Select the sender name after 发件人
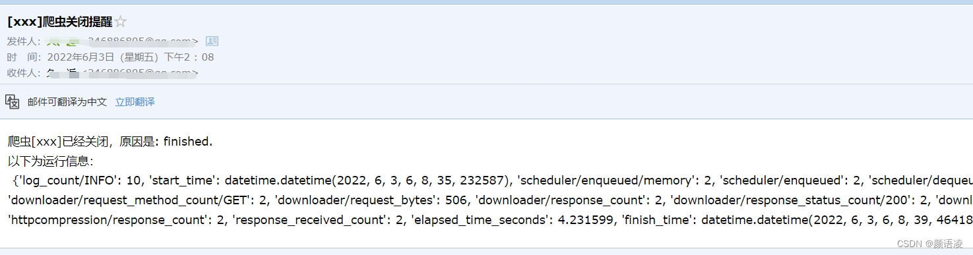The width and height of the screenshot is (973, 255). tap(63, 41)
